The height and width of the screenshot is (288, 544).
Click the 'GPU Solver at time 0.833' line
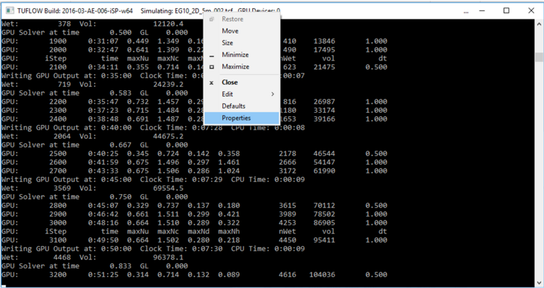pyautogui.click(x=95, y=266)
